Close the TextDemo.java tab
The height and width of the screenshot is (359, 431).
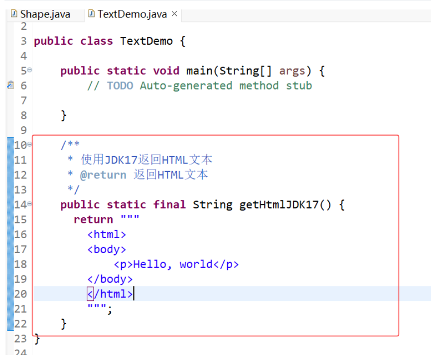click(x=174, y=14)
